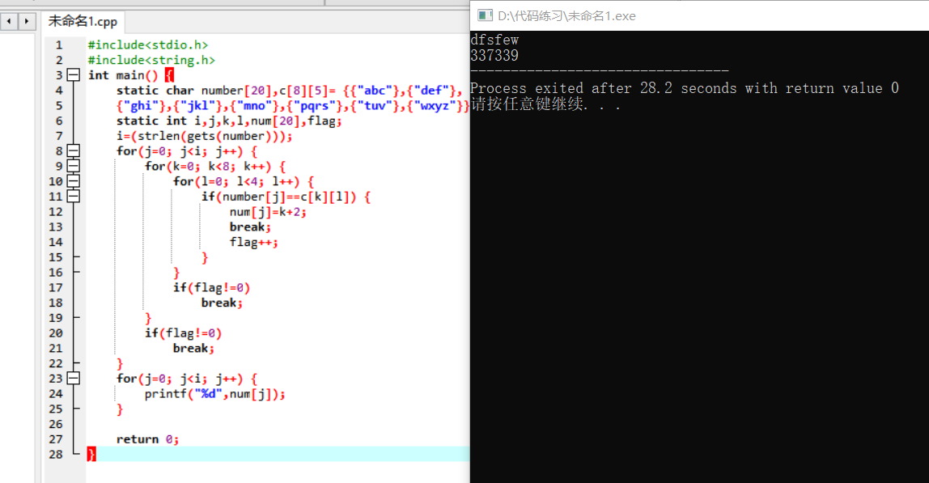Click the if(flag!=0) on line 17
Image resolution: width=929 pixels, height=483 pixels.
pyautogui.click(x=211, y=288)
